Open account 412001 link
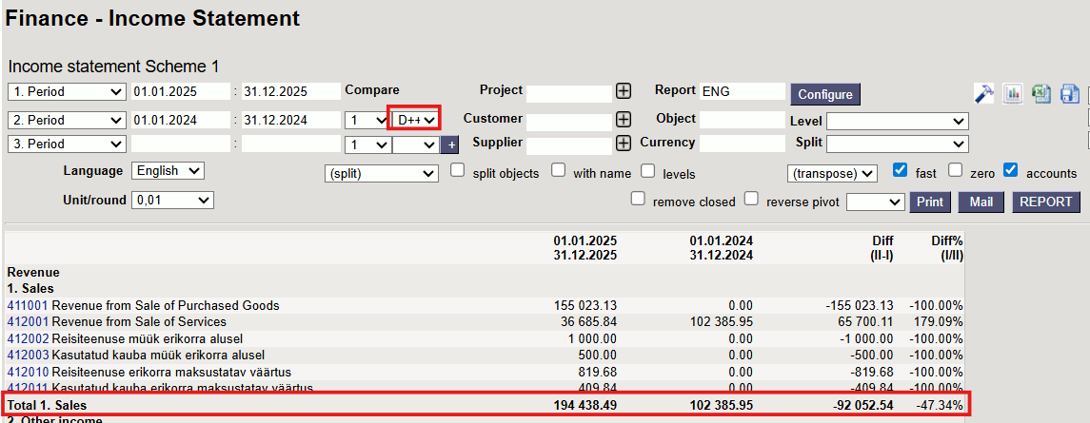 point(27,322)
